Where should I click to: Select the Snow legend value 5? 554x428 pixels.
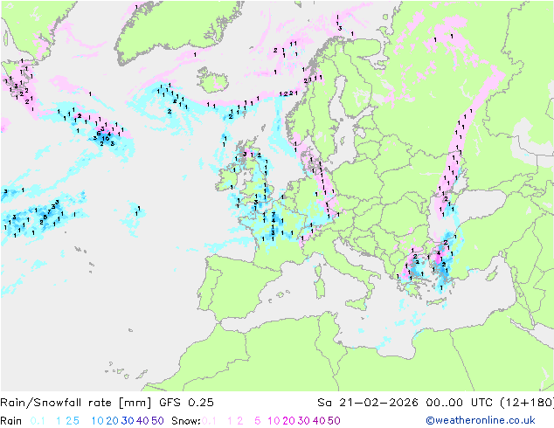pos(258,421)
